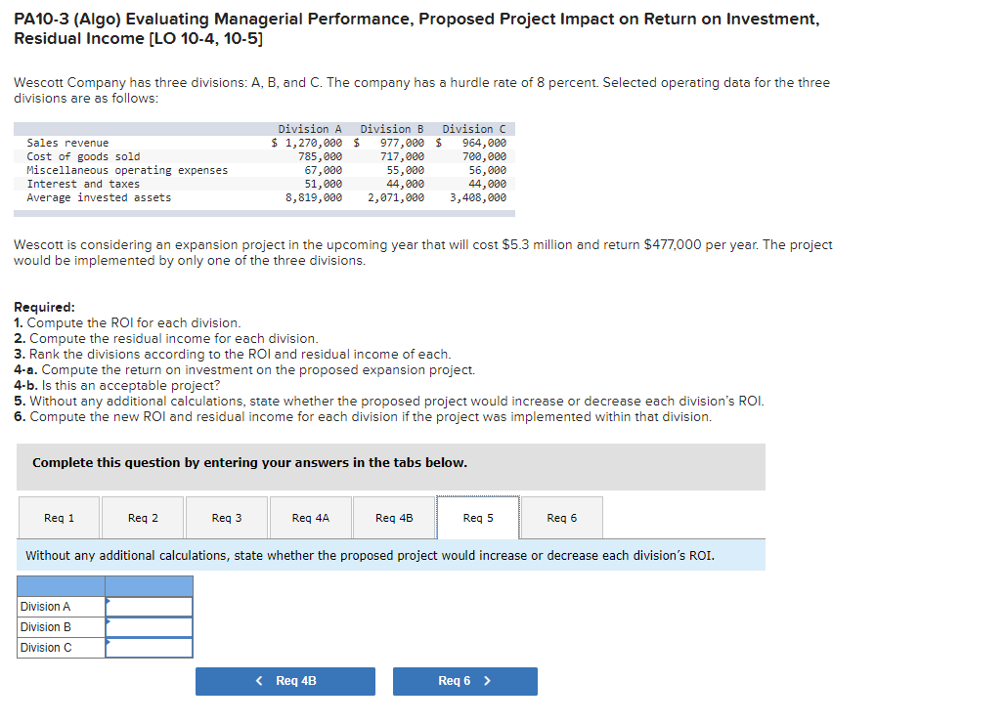Click the 67,000 expenses value
This screenshot has height=724, width=1008.
click(324, 170)
